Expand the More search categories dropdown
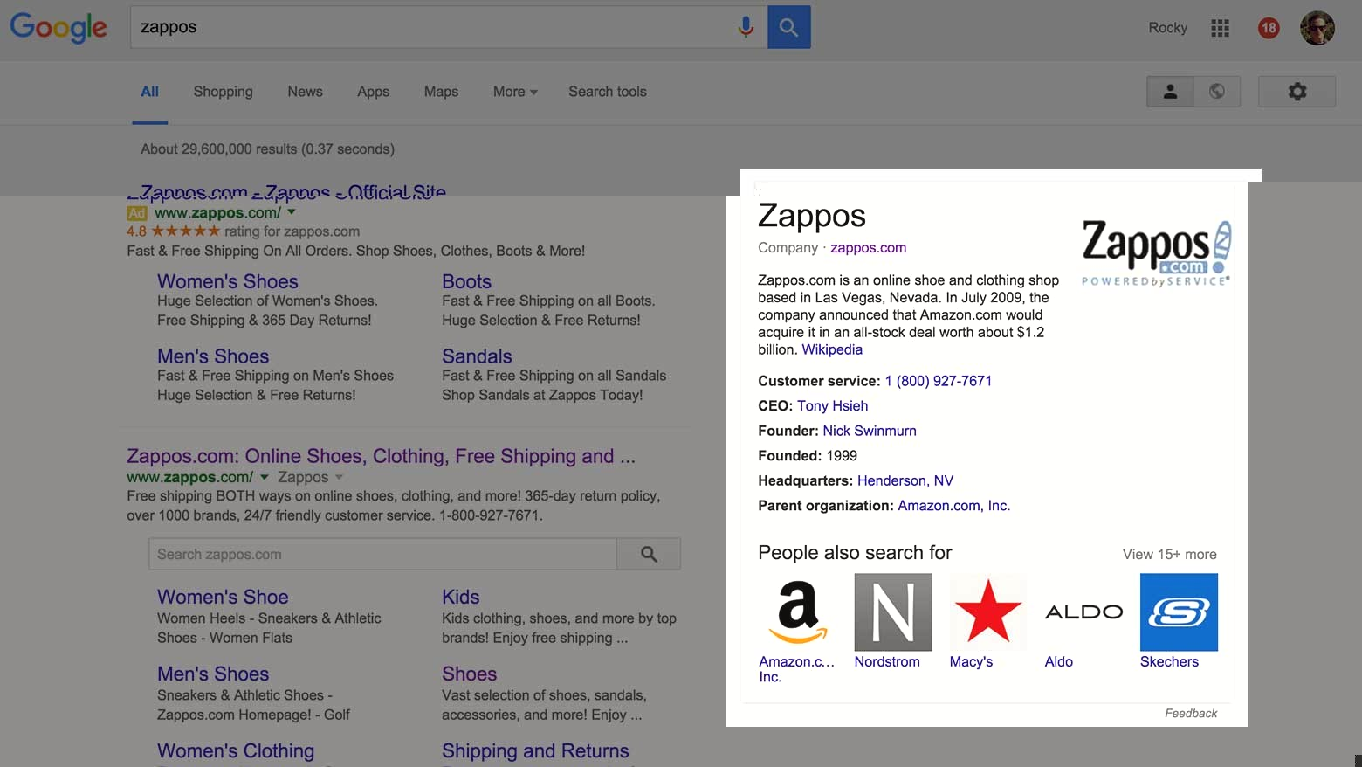The image size is (1362, 767). coord(514,92)
